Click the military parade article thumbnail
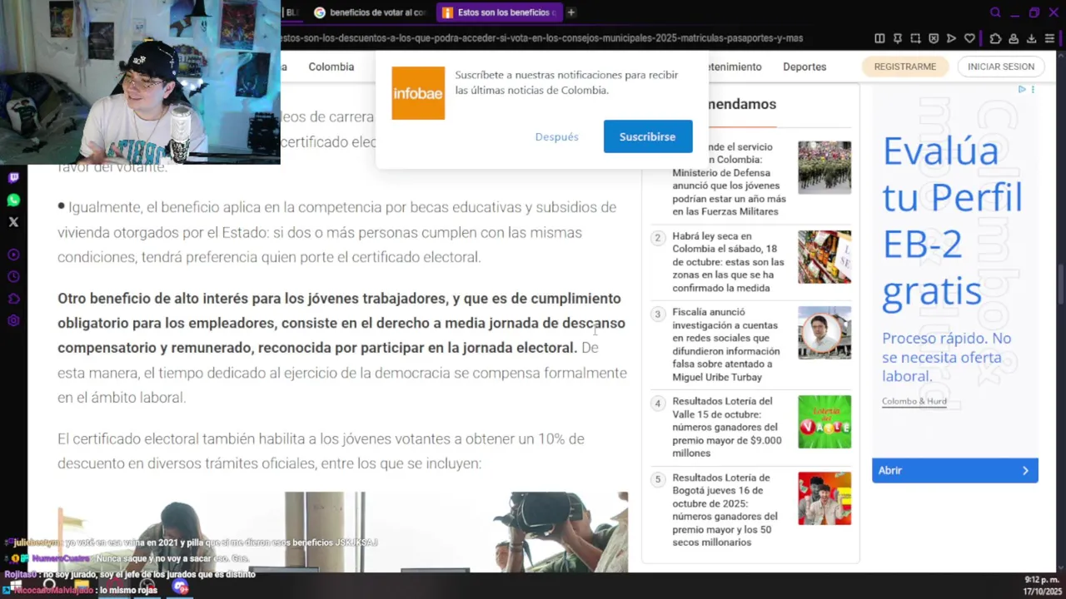 (824, 167)
